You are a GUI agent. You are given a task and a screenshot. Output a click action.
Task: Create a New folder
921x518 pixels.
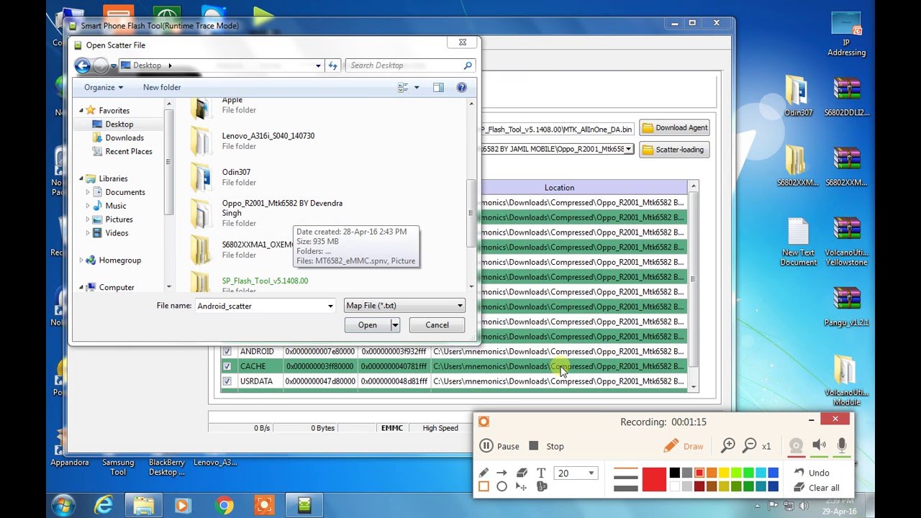(x=162, y=87)
